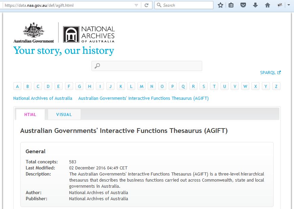294x209 pixels.
Task: Select letter H in alphabet index
Action: pyautogui.click(x=90, y=86)
